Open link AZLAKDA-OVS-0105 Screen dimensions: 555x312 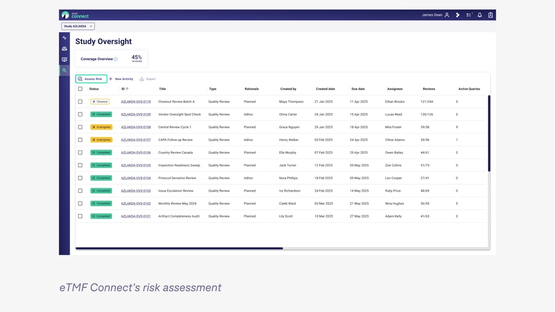pos(136,166)
